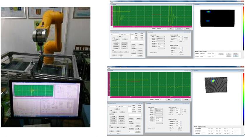Select the first tab under the gray mesh view
Image resolution: width=245 pixels, height=137 pixels.
196,127
